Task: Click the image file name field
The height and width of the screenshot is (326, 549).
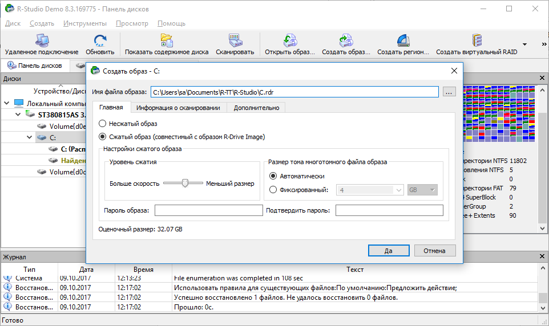Action: [294, 92]
